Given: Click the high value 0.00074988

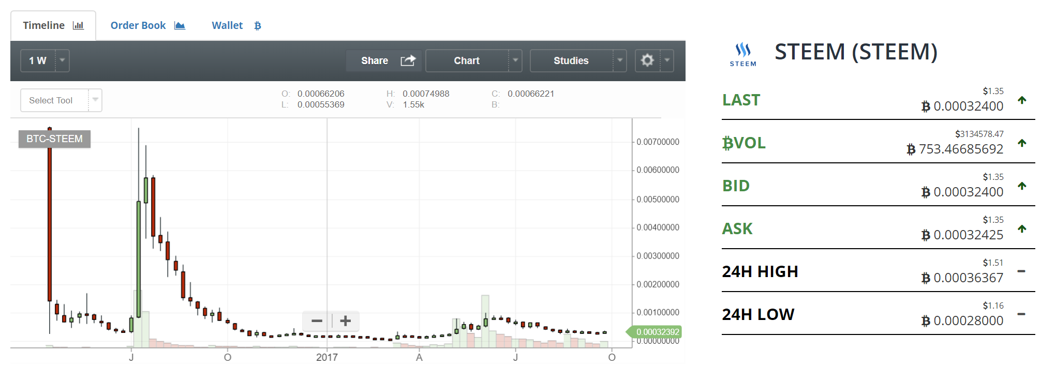Looking at the screenshot, I should pyautogui.click(x=426, y=94).
